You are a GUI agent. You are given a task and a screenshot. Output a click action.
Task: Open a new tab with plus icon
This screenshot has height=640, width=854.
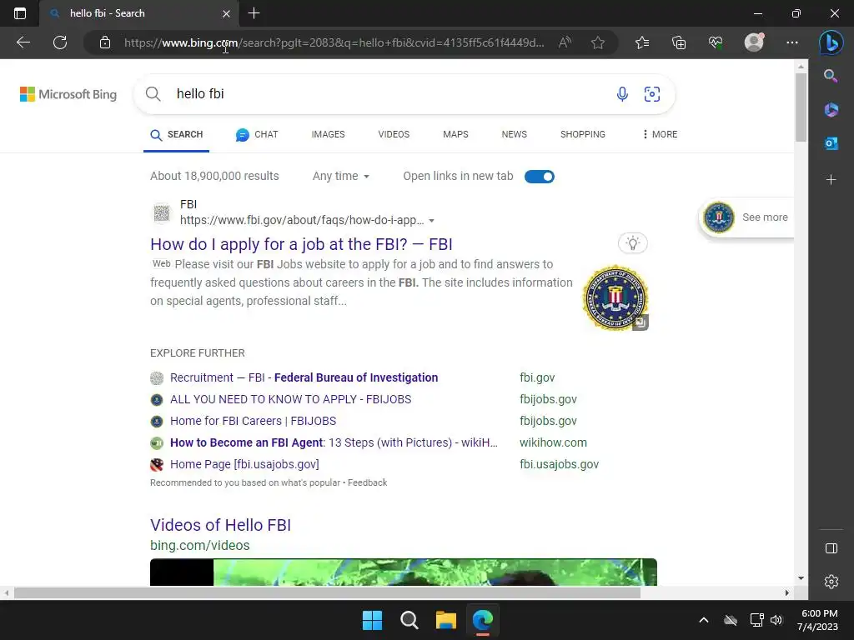click(254, 13)
